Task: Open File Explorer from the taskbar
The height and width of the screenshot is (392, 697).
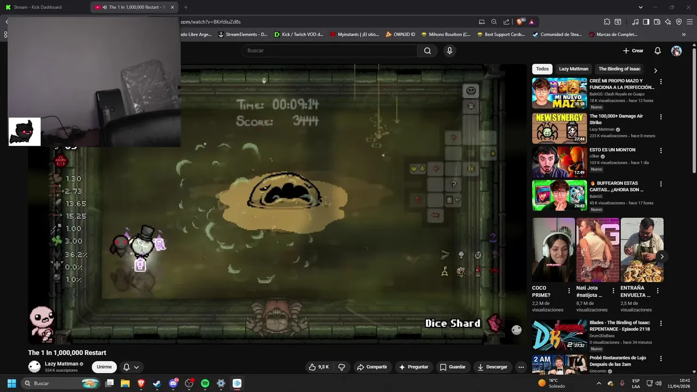Action: 125,383
